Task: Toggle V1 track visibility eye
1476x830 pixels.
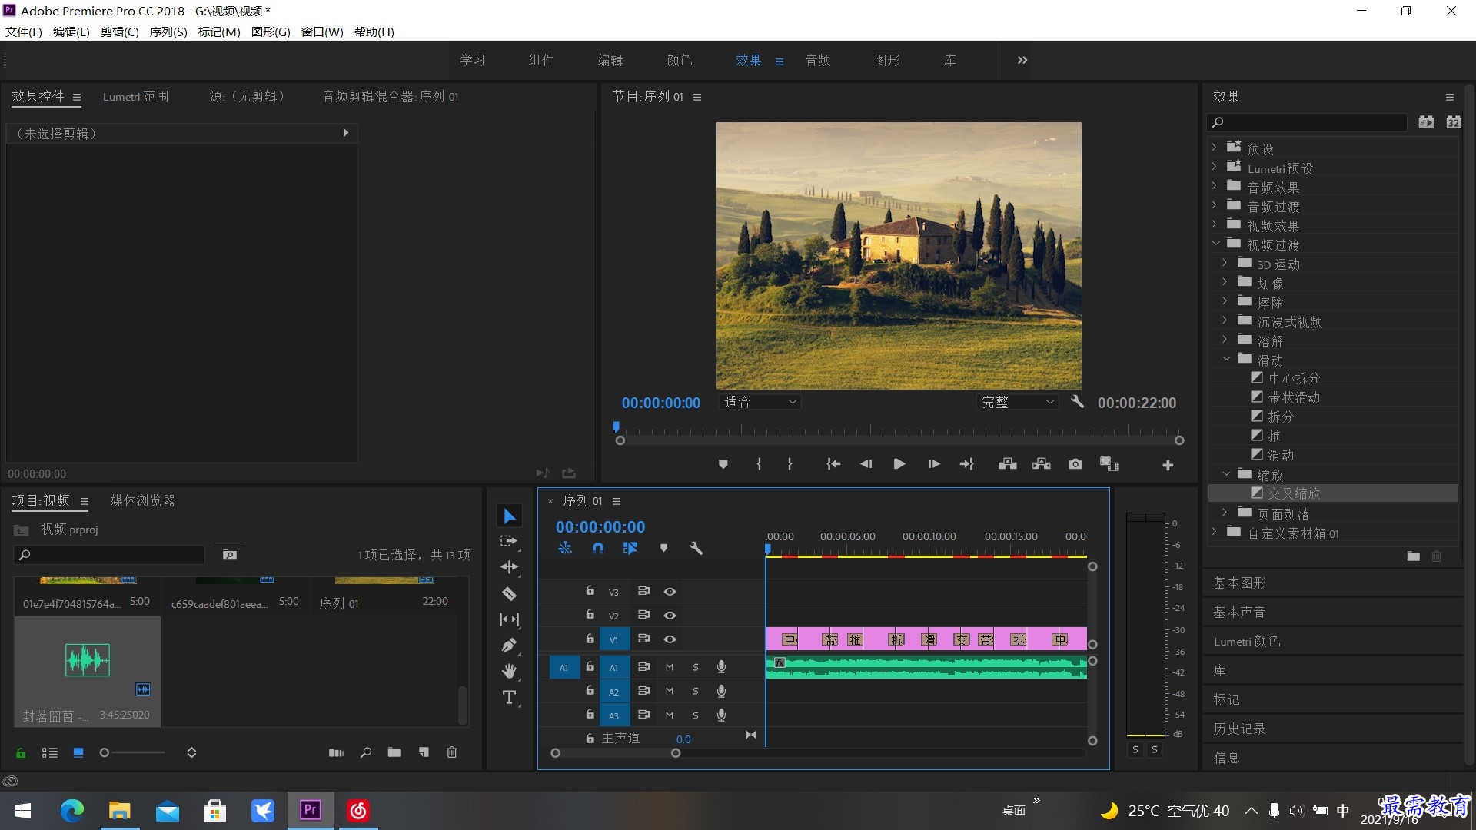Action: pyautogui.click(x=670, y=639)
